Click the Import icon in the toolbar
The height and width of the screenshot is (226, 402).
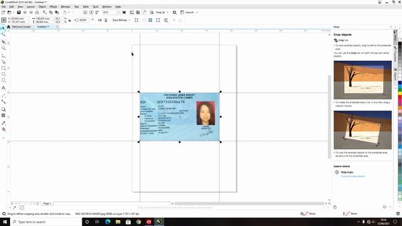tap(85, 13)
